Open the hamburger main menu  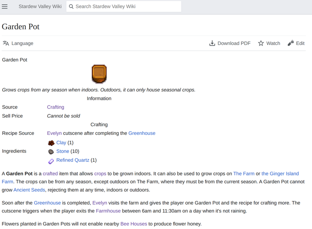(x=5, y=7)
